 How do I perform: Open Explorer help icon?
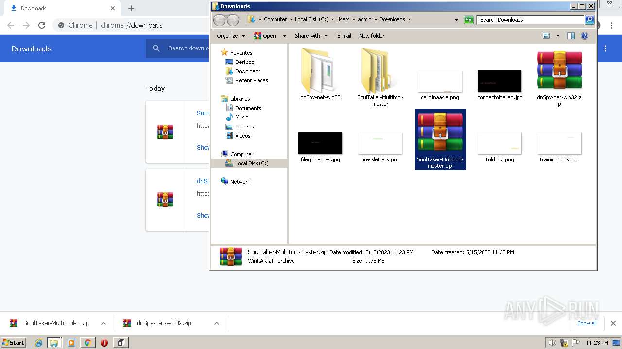pos(585,36)
